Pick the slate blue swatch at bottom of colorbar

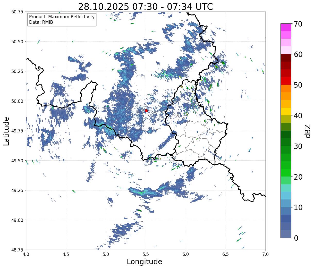[286, 234]
